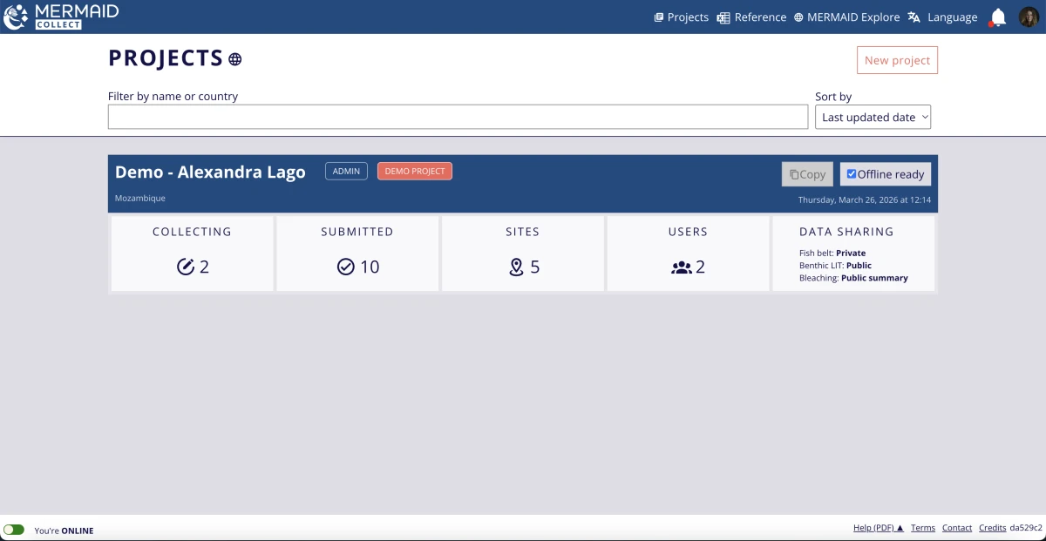Click the Fish belt: Private text
1046x541 pixels.
tap(832, 254)
